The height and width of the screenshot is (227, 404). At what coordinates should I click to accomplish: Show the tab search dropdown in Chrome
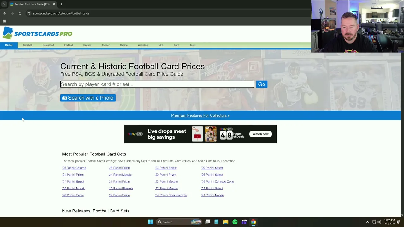coord(4,4)
